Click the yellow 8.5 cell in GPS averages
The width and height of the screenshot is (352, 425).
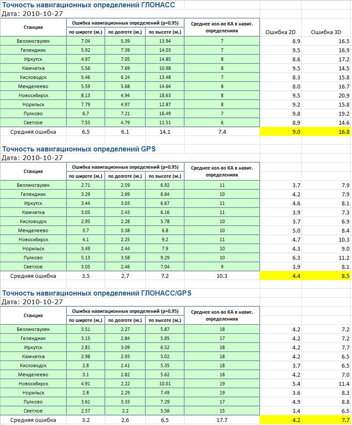(x=327, y=276)
